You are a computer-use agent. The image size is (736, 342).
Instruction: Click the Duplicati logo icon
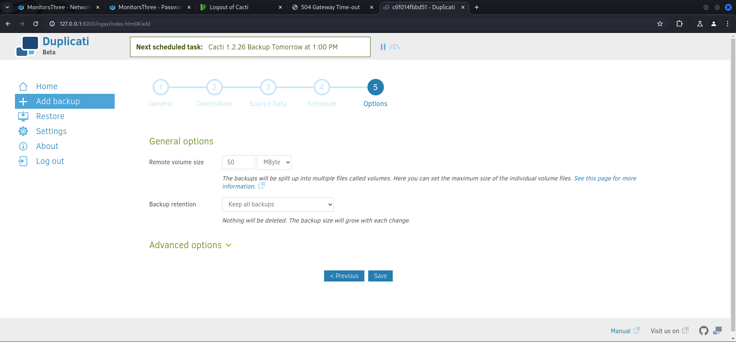point(27,46)
